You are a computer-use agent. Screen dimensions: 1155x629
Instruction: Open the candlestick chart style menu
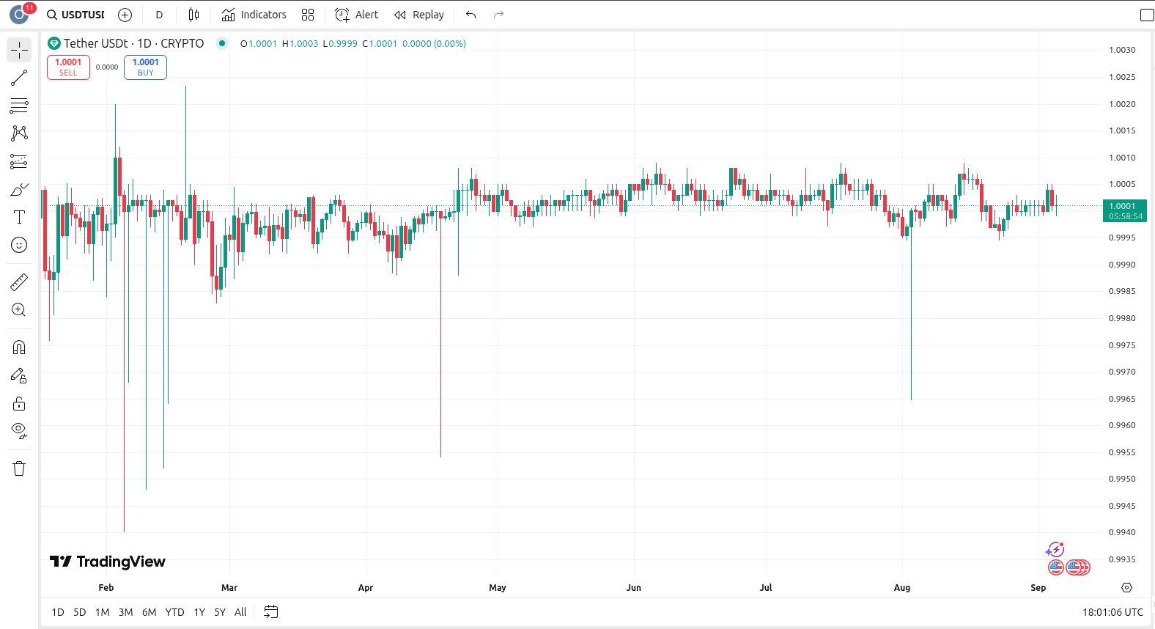point(193,15)
